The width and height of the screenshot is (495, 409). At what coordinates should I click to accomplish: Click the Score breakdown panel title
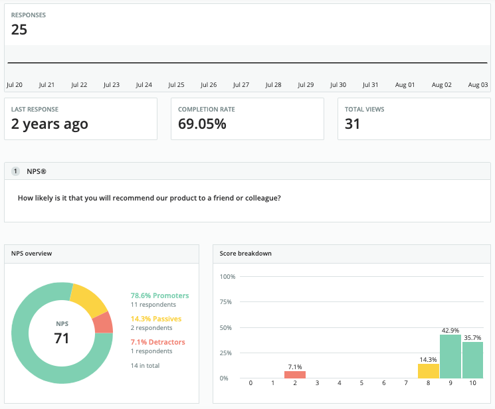[x=246, y=254]
